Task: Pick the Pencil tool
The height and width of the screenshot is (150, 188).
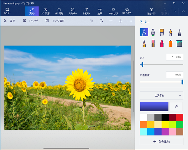Action: [x=144, y=43]
